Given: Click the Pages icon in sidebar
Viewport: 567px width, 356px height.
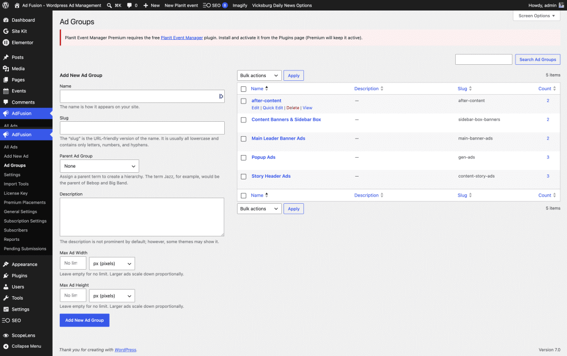Looking at the screenshot, I should (x=6, y=80).
